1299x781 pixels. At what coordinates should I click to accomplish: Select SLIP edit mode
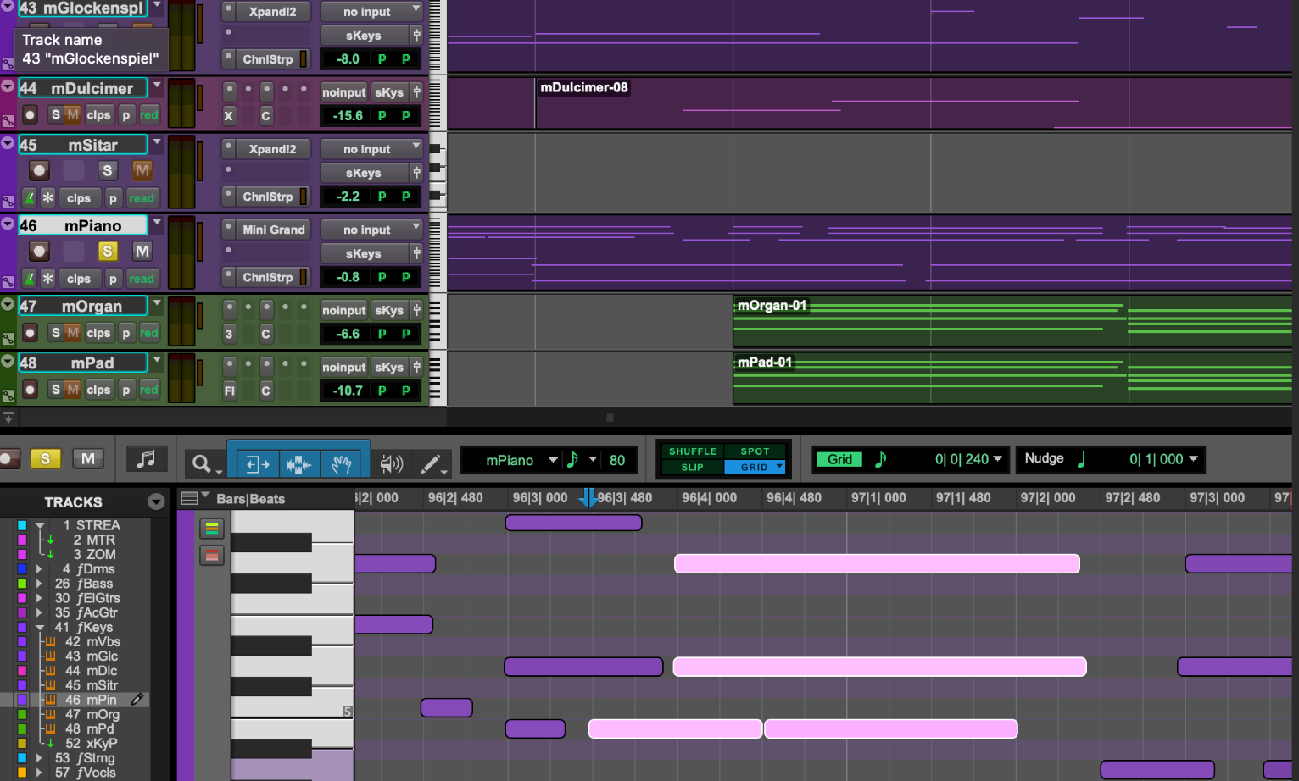[x=693, y=467]
